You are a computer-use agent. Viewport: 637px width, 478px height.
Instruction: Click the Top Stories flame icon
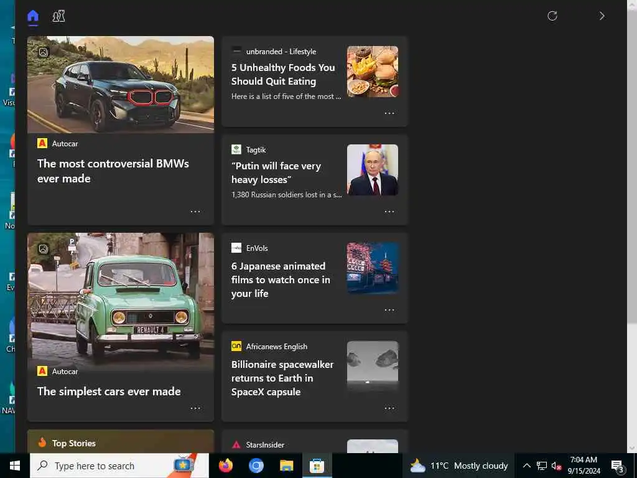point(42,443)
